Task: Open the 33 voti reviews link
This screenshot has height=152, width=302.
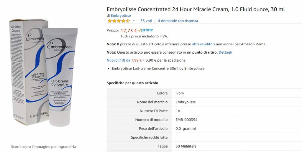Action: (146, 21)
